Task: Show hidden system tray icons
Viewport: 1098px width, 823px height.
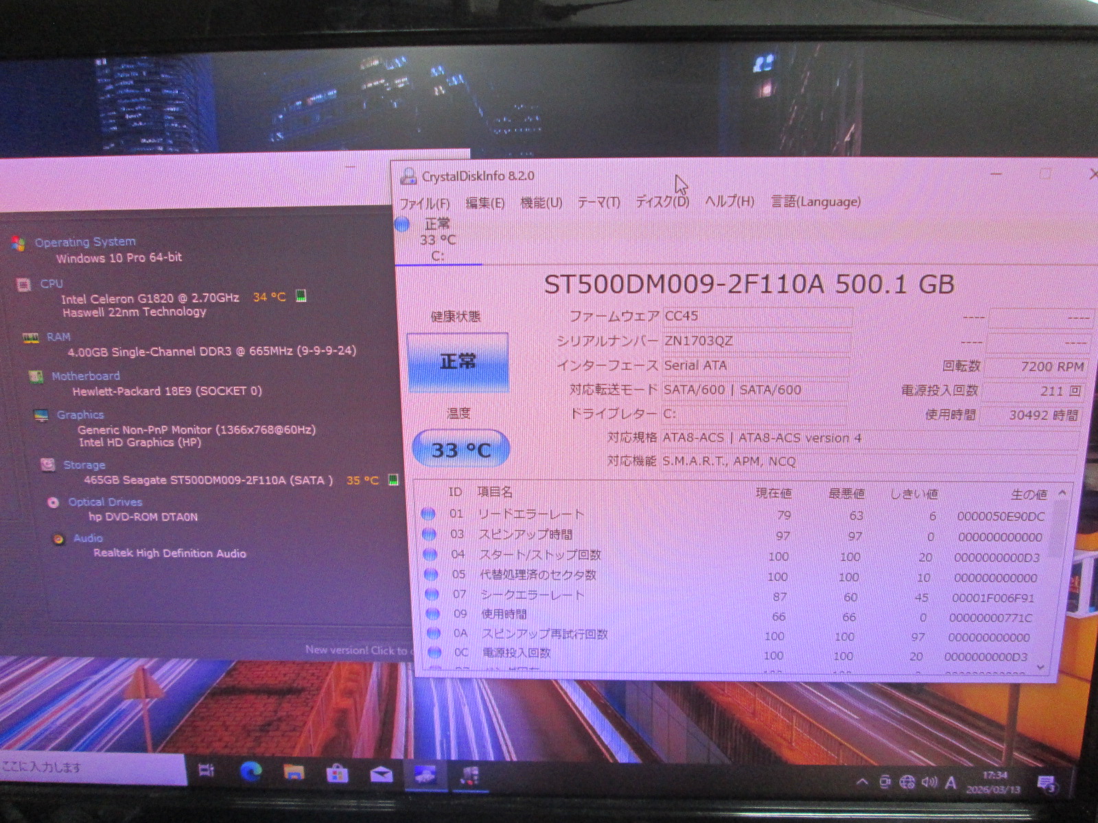Action: (x=863, y=782)
